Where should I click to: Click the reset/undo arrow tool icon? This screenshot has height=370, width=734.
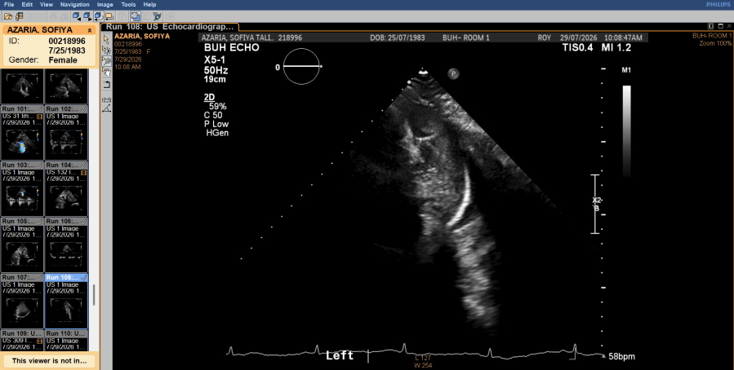click(106, 85)
